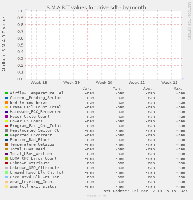The width and height of the screenshot is (193, 200).
Task: Click the lime Power_On_Hours swatch
Action: [x=7, y=121]
